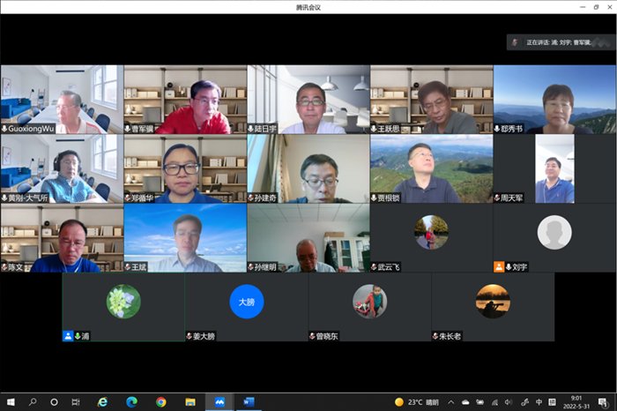
Task: Click 姜大膀's blue circle avatar tile
Action: (x=247, y=305)
